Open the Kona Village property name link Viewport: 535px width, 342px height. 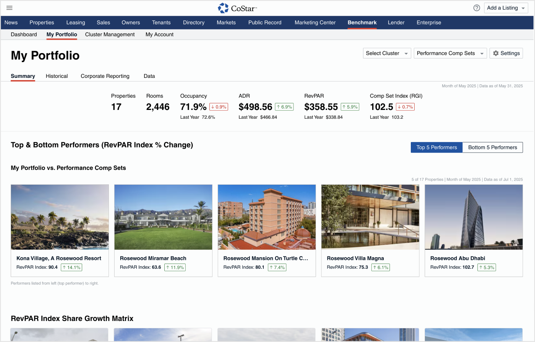(59, 258)
